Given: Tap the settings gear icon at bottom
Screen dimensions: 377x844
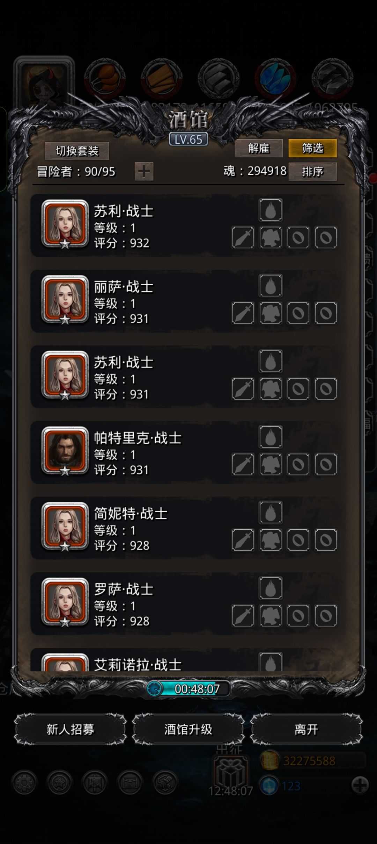Looking at the screenshot, I should click(x=24, y=782).
